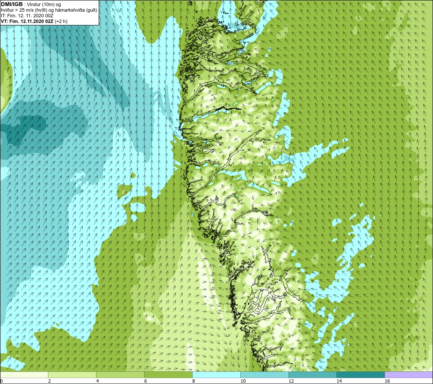Click the DMI/IGB title text

tap(12, 4)
